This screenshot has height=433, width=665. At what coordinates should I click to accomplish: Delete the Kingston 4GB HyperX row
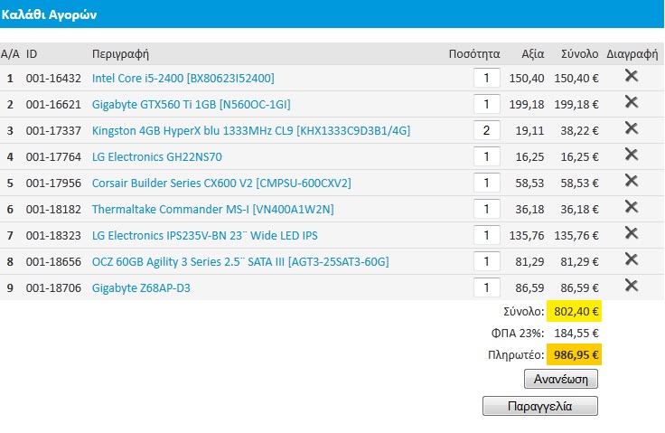tap(631, 128)
